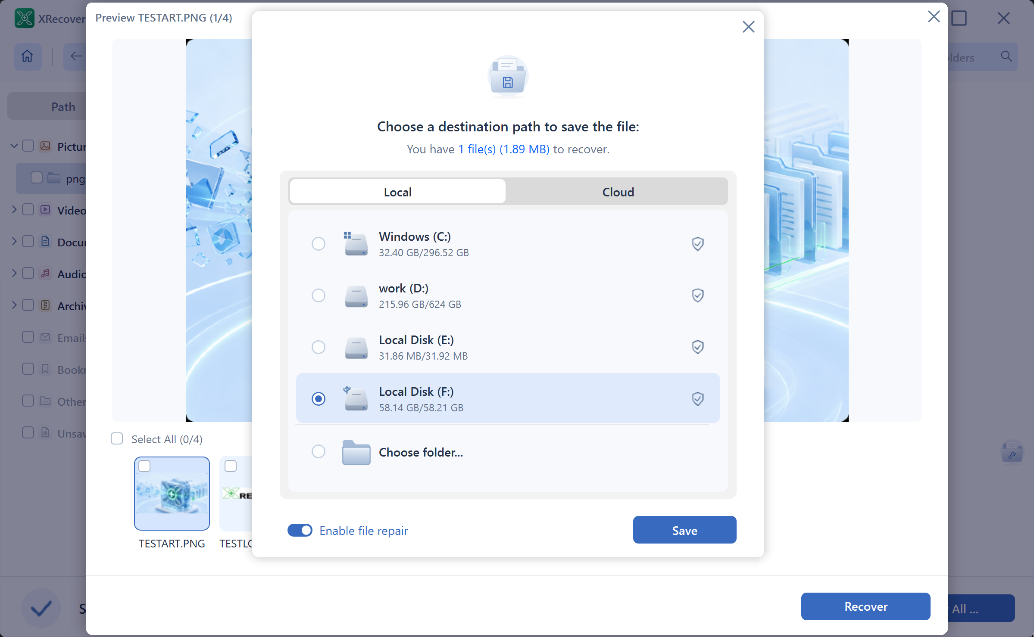The image size is (1034, 637).
Task: Click the shield icon for Local Disk (E:)
Action: click(697, 347)
